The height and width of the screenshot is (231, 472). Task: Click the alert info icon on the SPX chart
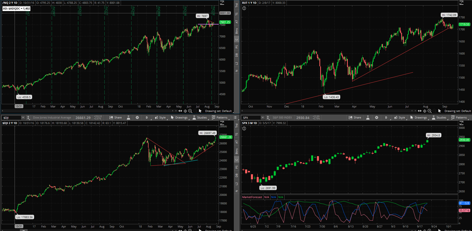coord(244,129)
